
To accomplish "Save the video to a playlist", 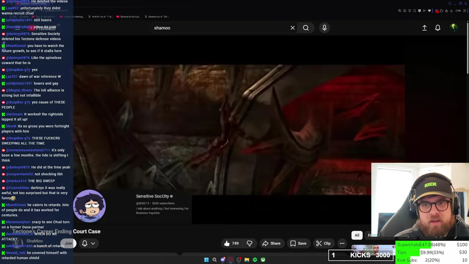I will point(298,243).
